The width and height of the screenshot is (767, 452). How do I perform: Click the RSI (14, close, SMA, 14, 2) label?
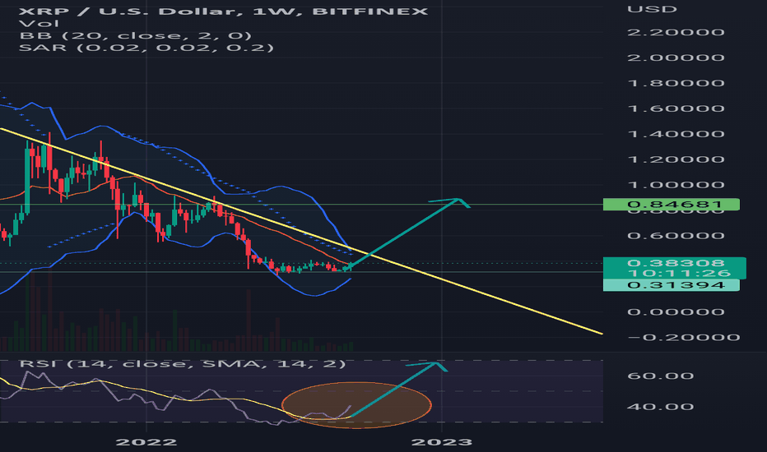tap(183, 363)
